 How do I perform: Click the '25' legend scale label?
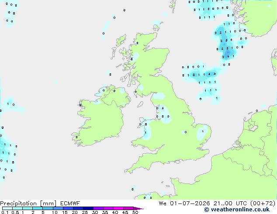coord(85,212)
